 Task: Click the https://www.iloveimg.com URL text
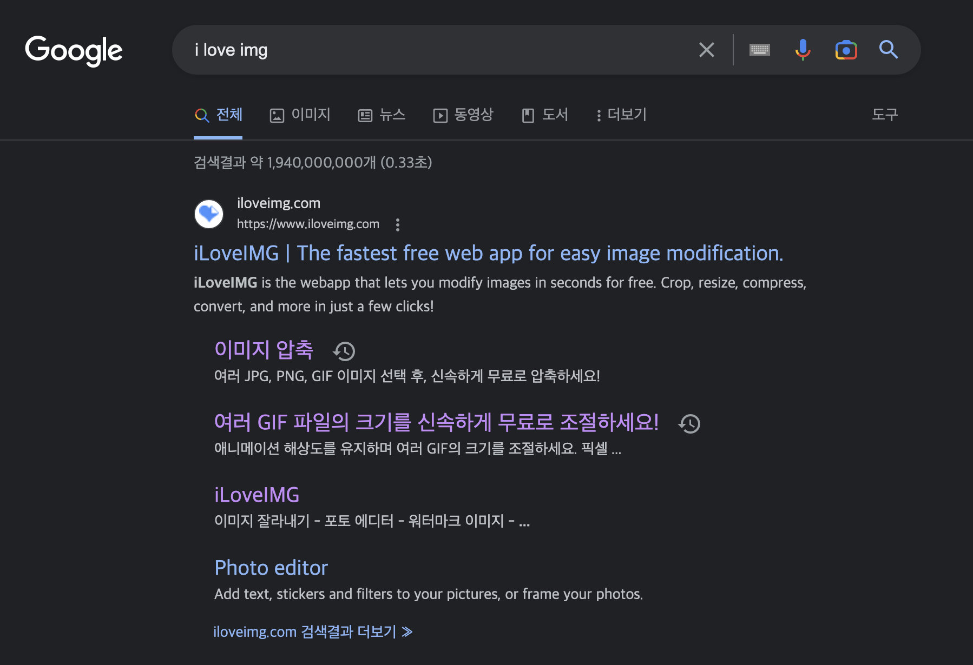click(308, 224)
